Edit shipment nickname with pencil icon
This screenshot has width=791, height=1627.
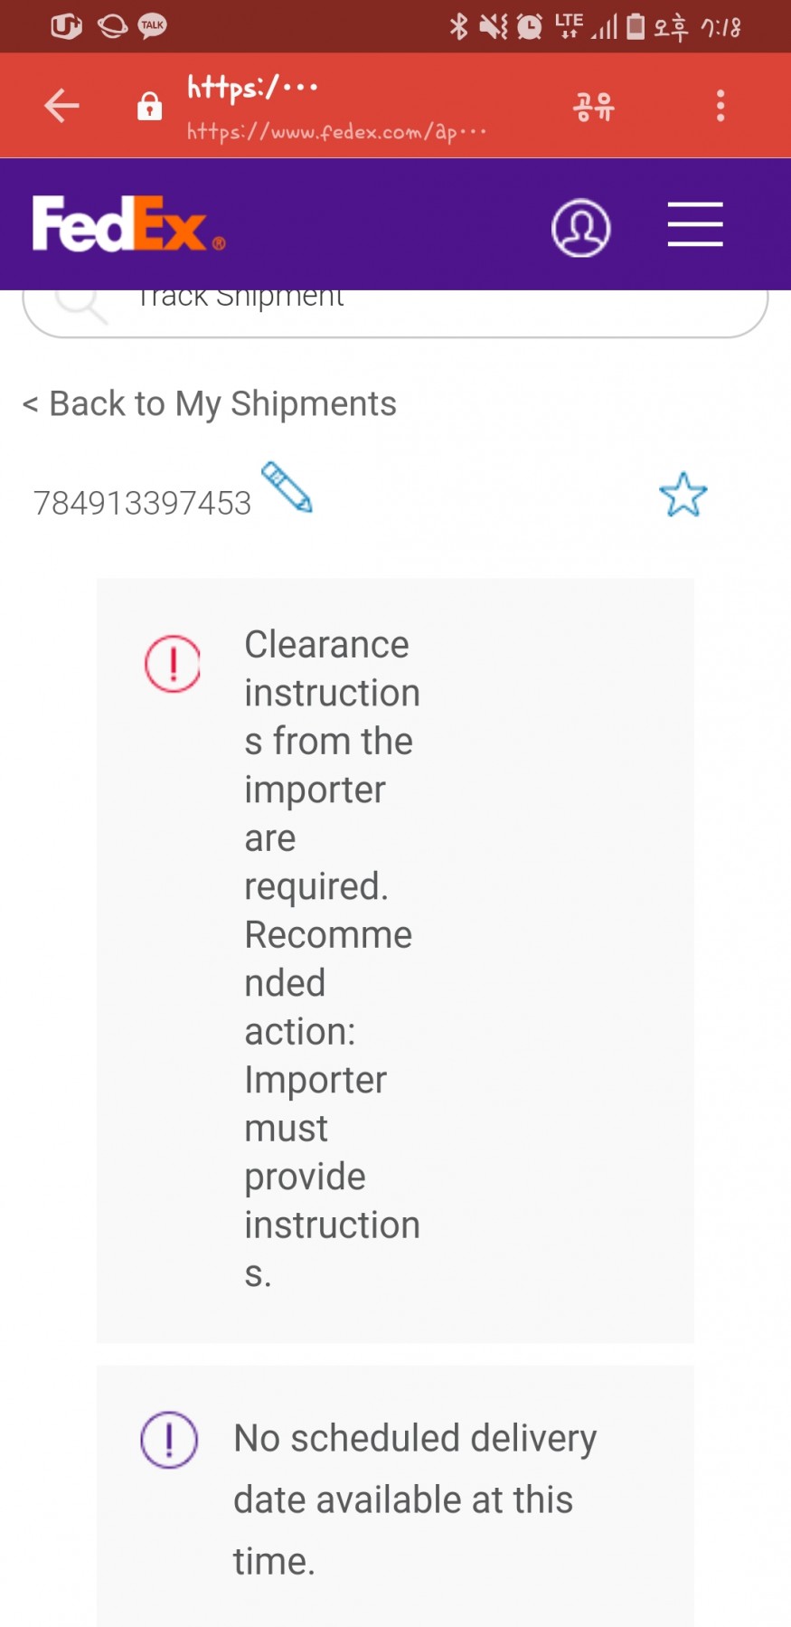point(287,487)
